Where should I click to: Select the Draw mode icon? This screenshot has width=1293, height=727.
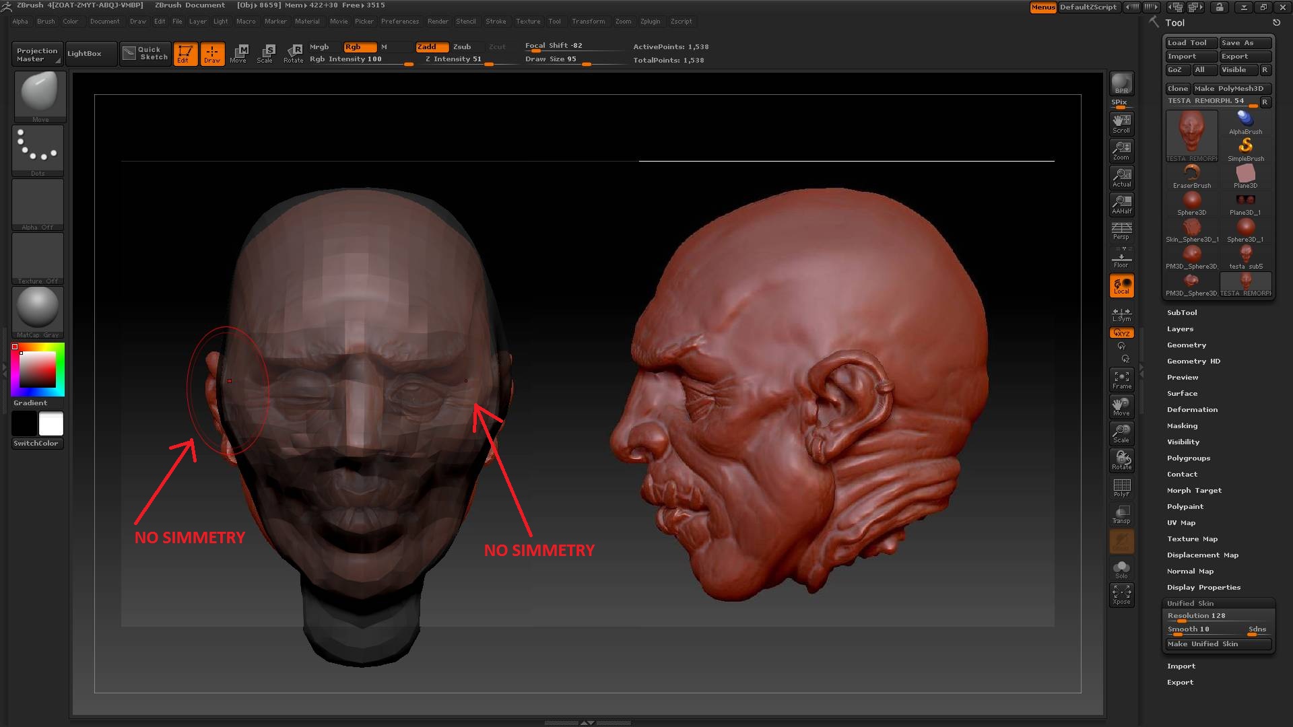click(212, 54)
